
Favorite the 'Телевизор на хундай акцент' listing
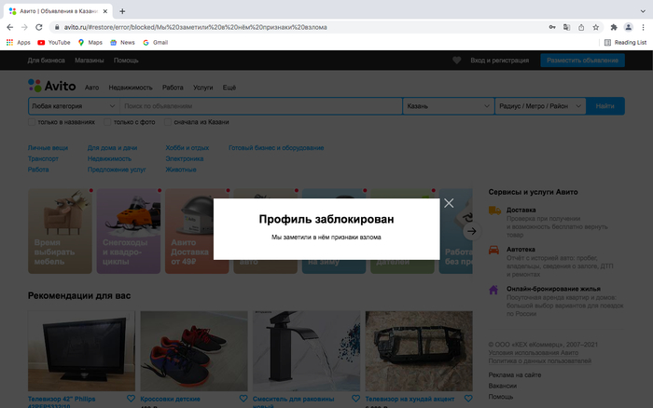tap(468, 399)
